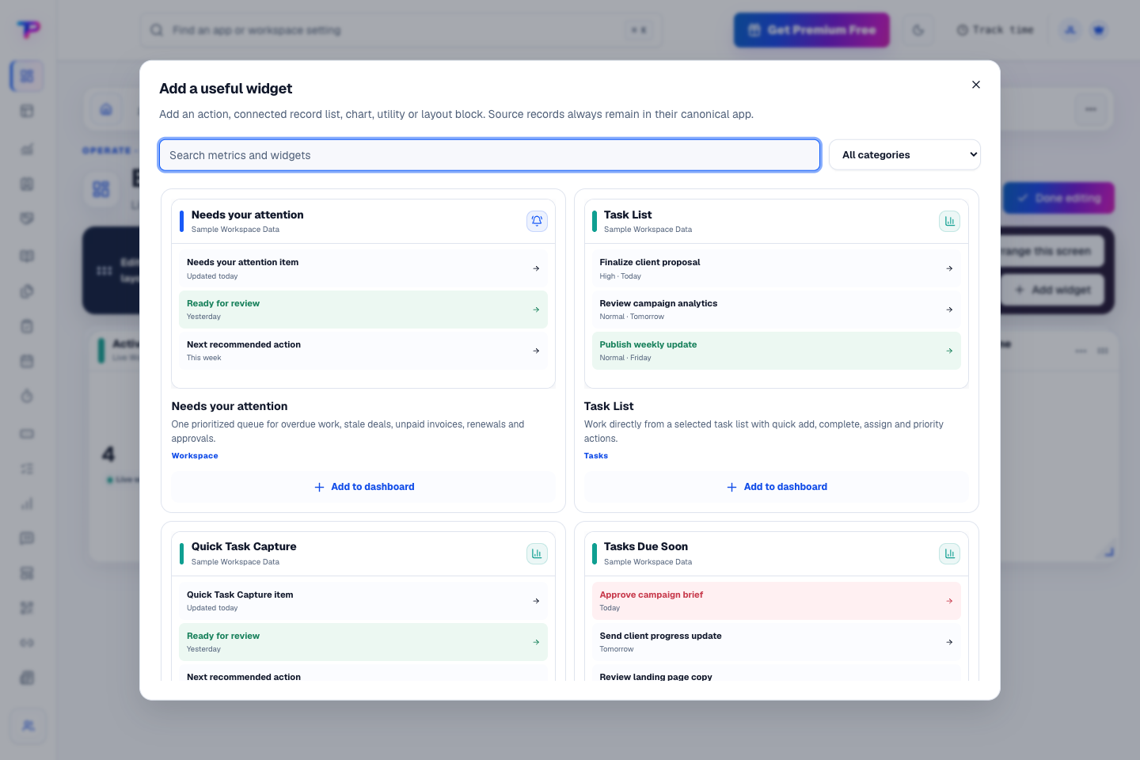This screenshot has height=760, width=1140.
Task: Open Ready for review in Quick Task Capture
Action: (363, 642)
